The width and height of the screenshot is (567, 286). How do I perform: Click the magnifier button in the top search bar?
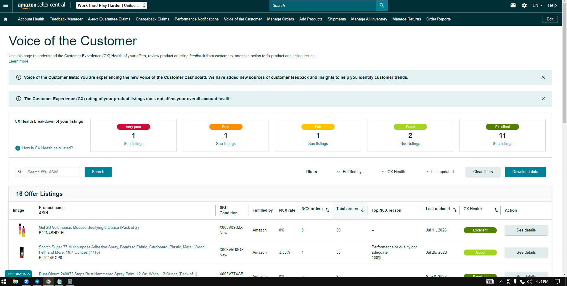pyautogui.click(x=382, y=5)
